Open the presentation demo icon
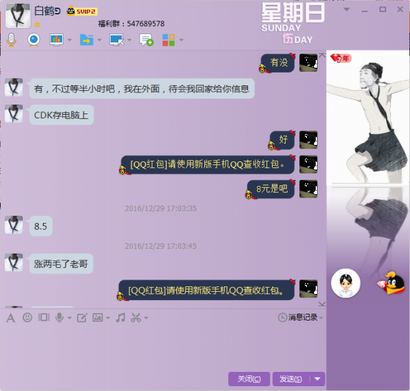 pos(57,40)
